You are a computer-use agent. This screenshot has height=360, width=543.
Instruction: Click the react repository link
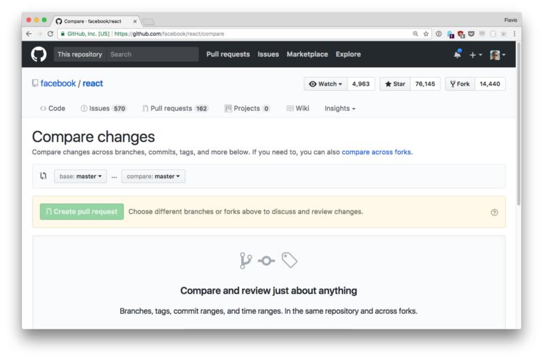tap(92, 84)
